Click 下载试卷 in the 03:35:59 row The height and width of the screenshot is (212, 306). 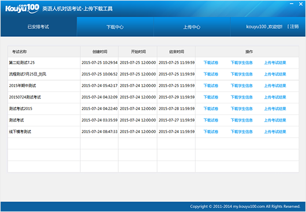coord(211,120)
